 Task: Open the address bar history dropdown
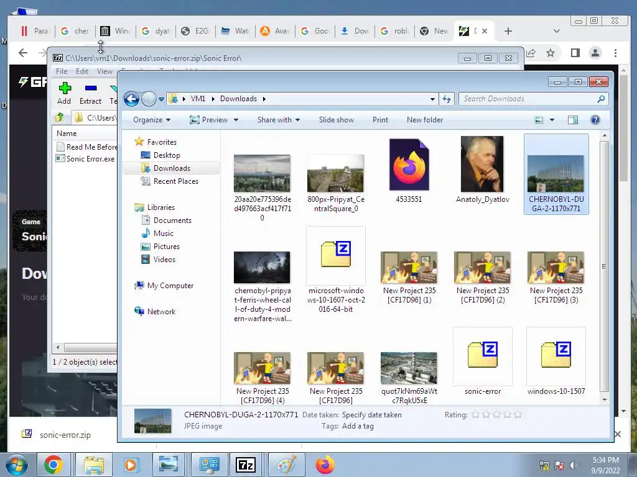click(433, 99)
